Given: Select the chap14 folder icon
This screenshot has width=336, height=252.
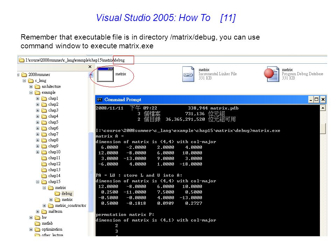Looking at the screenshot, I should pyautogui.click(x=44, y=176).
